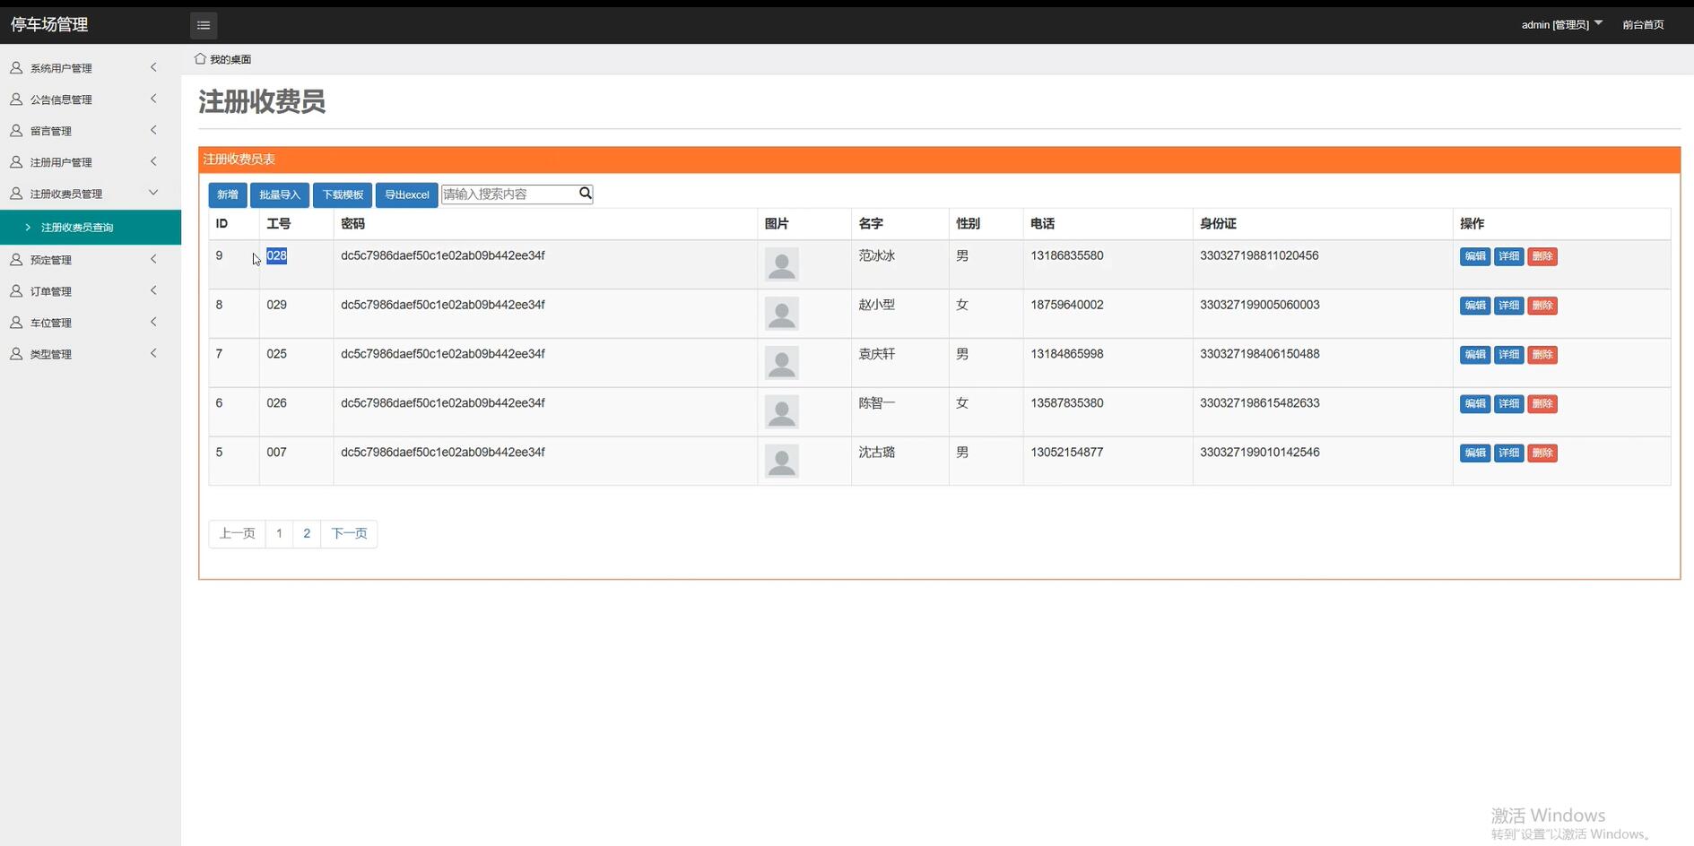Expand the 系统用户管理 chevron
This screenshot has width=1694, height=846.
click(153, 67)
